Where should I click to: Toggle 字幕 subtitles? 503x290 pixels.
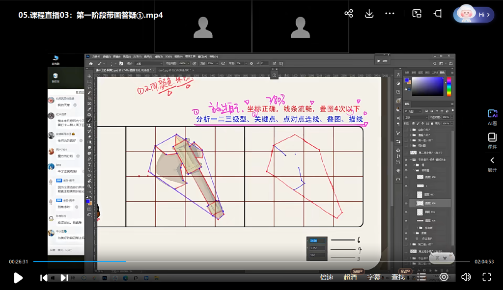(x=374, y=277)
